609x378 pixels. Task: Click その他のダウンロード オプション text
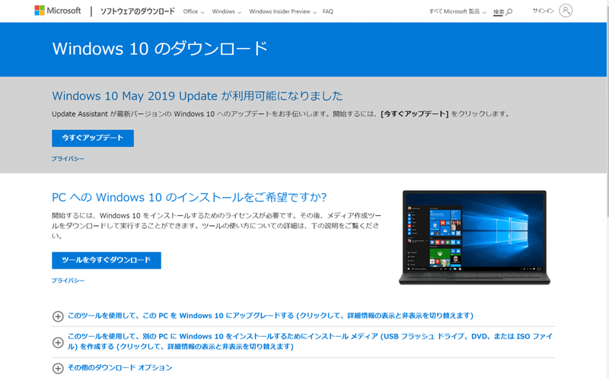[x=120, y=367]
